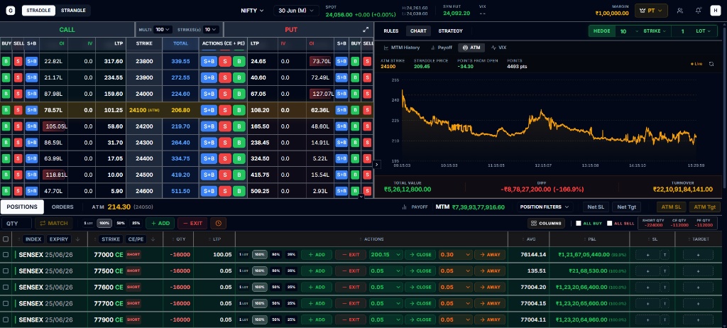The width and height of the screenshot is (727, 328).
Task: Tick the ALL BUY checkbox
Action: click(x=579, y=223)
